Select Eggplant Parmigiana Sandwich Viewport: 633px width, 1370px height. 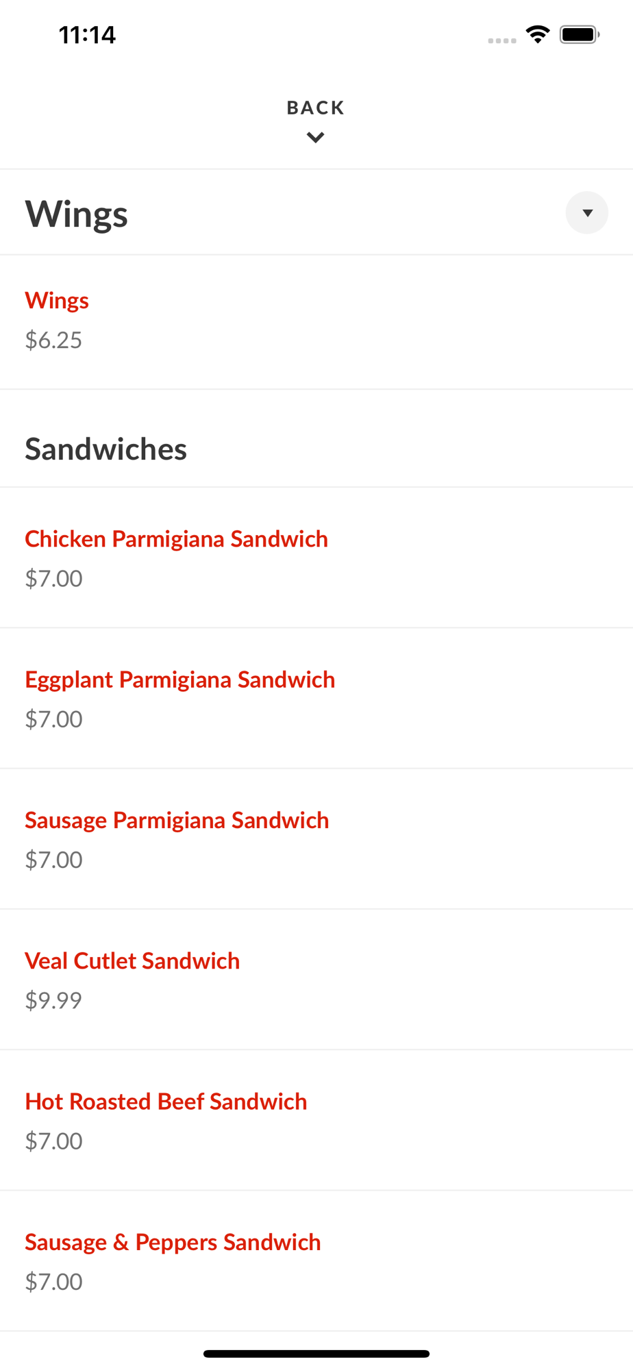(x=179, y=680)
